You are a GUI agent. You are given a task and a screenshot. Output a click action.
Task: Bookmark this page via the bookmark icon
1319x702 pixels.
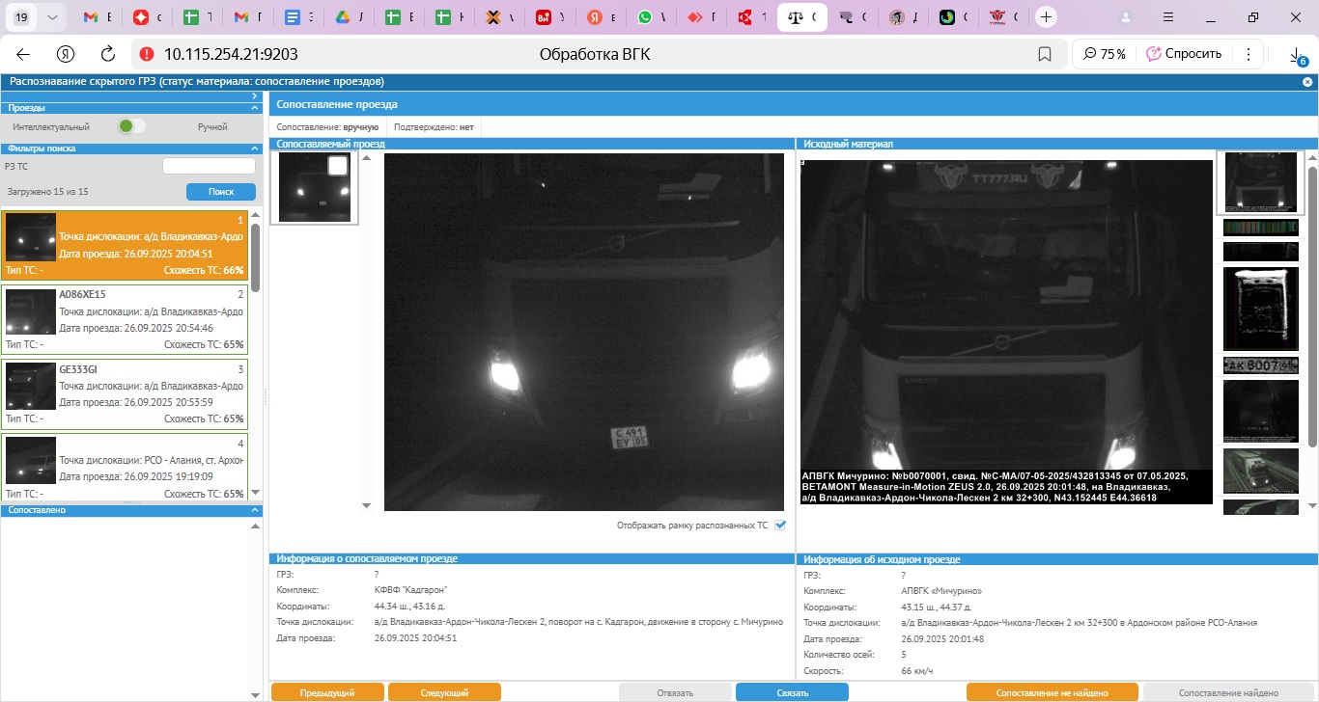point(1044,54)
